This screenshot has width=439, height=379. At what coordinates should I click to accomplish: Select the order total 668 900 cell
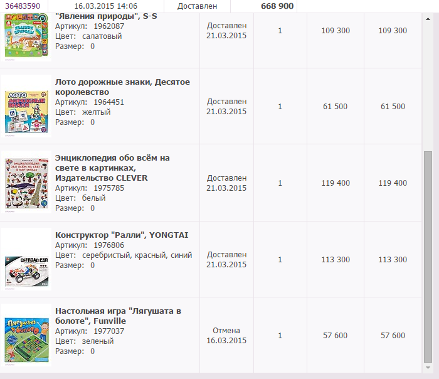click(x=264, y=6)
